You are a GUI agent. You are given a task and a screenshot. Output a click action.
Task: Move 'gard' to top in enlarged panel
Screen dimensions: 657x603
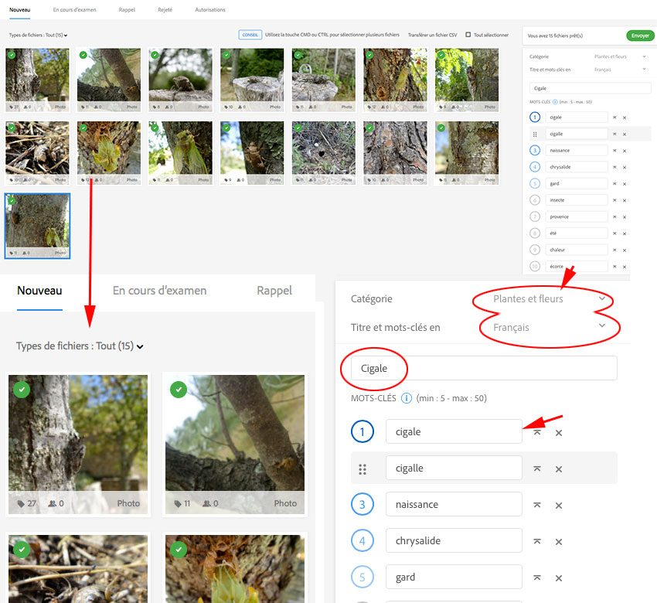click(536, 577)
